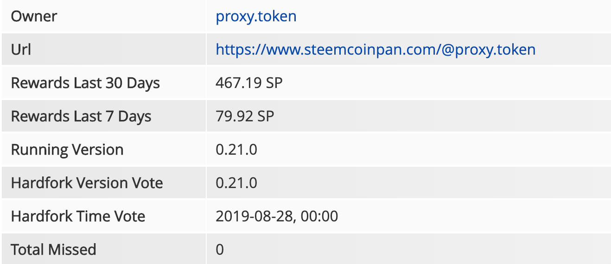Click the Rewards Last 30 Days label

pyautogui.click(x=85, y=83)
